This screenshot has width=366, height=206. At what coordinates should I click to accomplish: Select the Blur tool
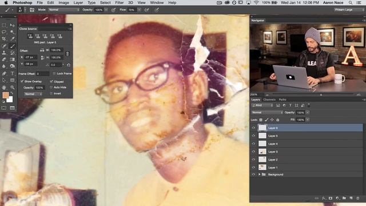coord(4,66)
